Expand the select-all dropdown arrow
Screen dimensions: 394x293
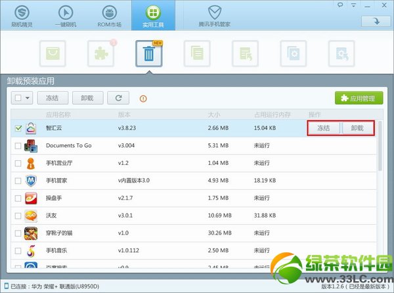coord(28,98)
